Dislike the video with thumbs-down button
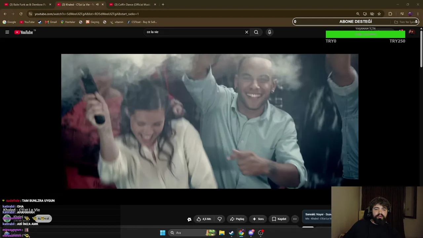Image resolution: width=423 pixels, height=238 pixels. 219,219
